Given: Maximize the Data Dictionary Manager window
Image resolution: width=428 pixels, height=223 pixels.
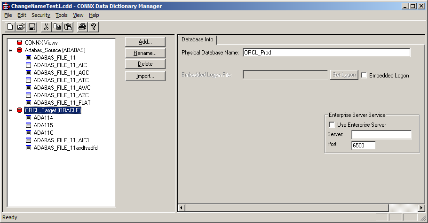Looking at the screenshot, I should [x=412, y=6].
